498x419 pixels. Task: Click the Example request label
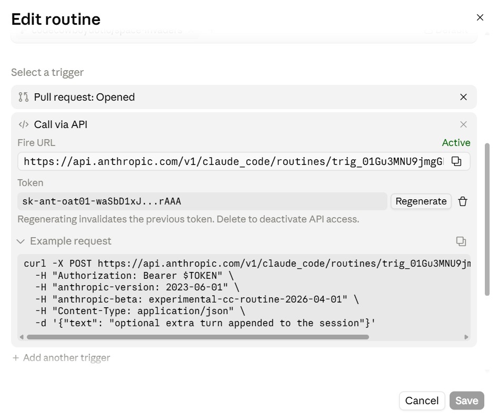coord(71,241)
